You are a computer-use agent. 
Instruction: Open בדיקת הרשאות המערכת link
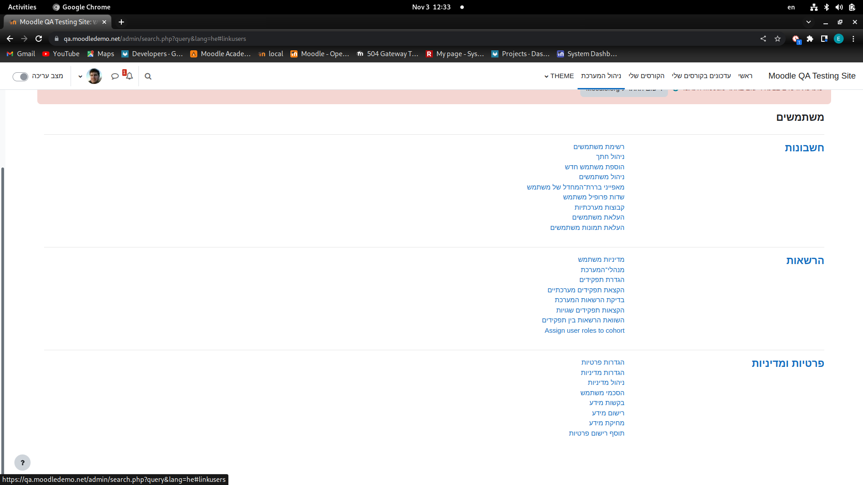click(x=589, y=300)
